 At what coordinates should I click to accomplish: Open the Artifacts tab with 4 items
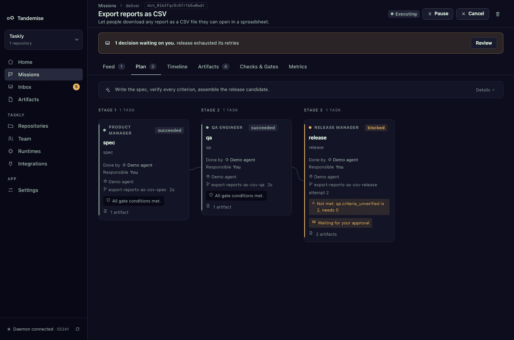point(214,66)
